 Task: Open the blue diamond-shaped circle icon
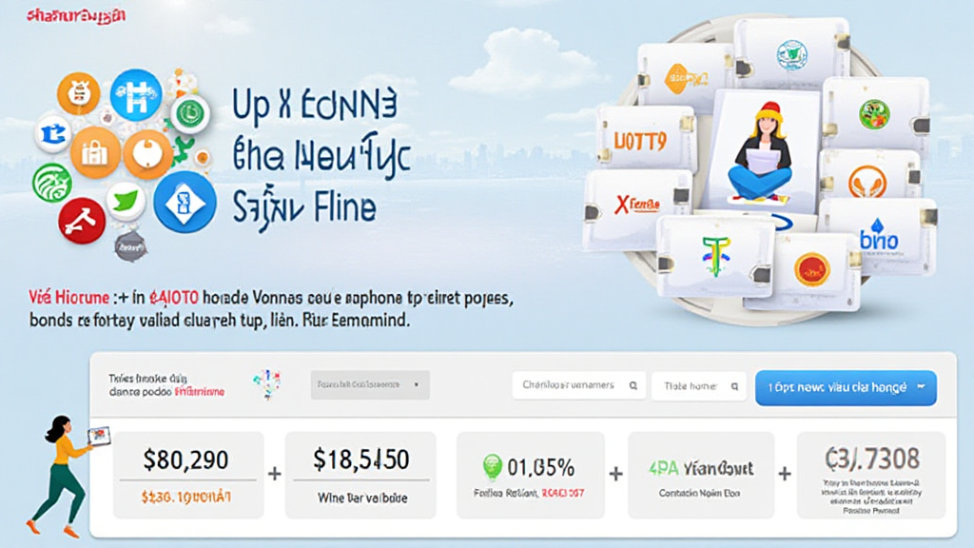tap(185, 203)
